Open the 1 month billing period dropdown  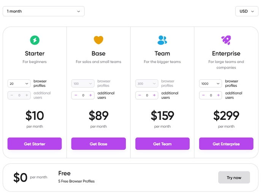click(x=43, y=11)
